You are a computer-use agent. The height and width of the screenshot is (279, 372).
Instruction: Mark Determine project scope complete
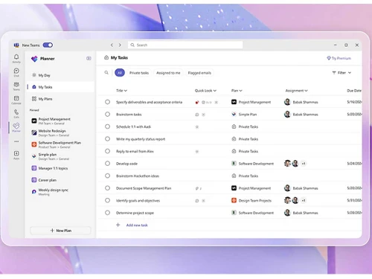pos(107,213)
